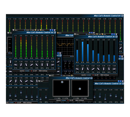The height and width of the screenshot is (117, 130).
Task: Click C12 knob in LED-meter Remote Control 16
Action: (32, 65)
